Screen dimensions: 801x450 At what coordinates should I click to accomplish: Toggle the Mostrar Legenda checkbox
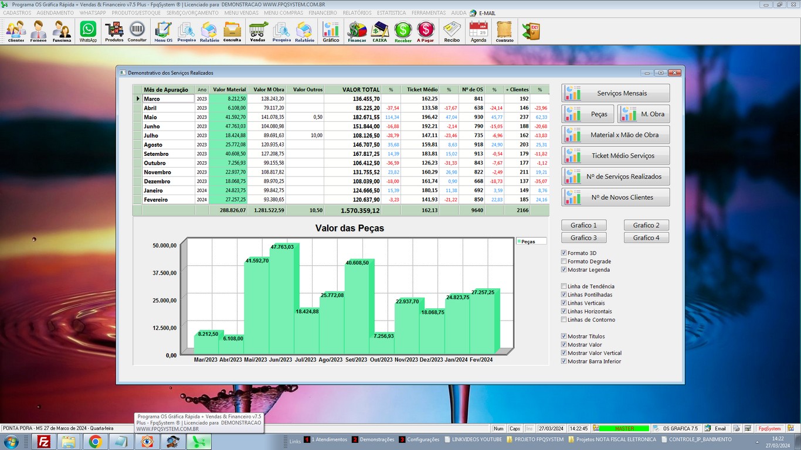tap(564, 270)
